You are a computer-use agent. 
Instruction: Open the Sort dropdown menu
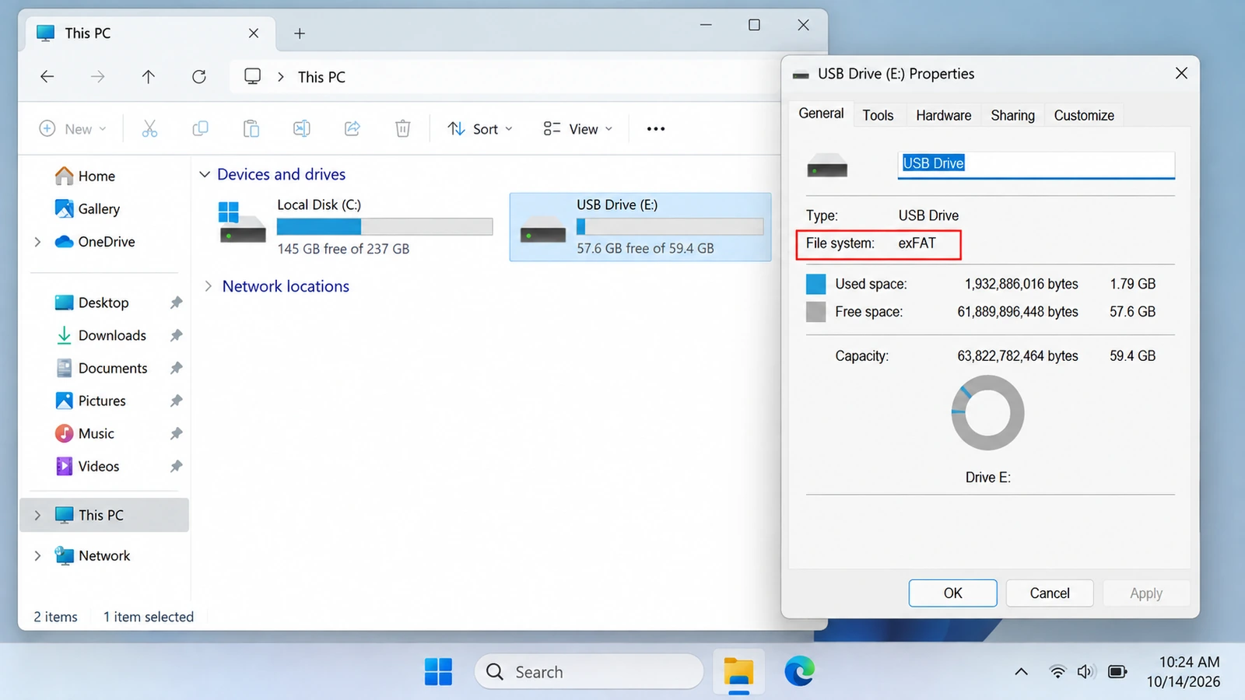480,128
